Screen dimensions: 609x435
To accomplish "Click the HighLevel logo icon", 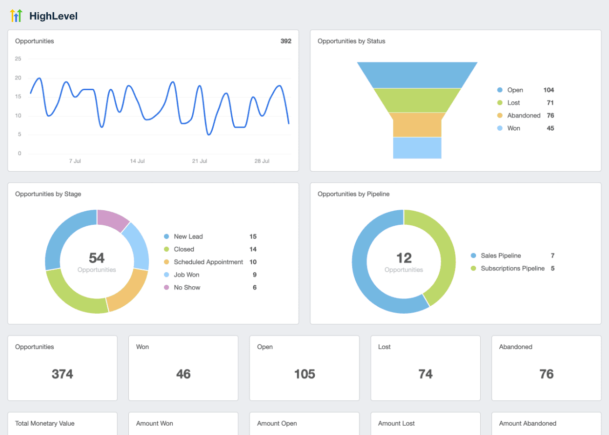I will (x=17, y=15).
